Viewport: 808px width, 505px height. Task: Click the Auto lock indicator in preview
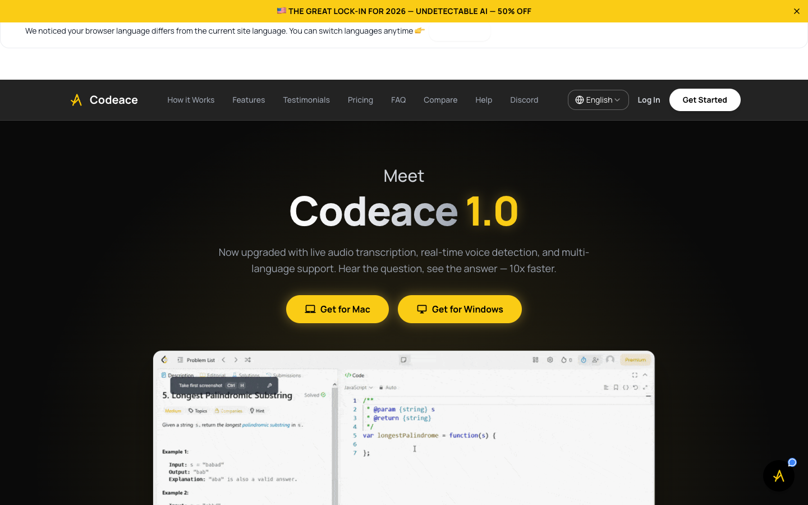[388, 388]
